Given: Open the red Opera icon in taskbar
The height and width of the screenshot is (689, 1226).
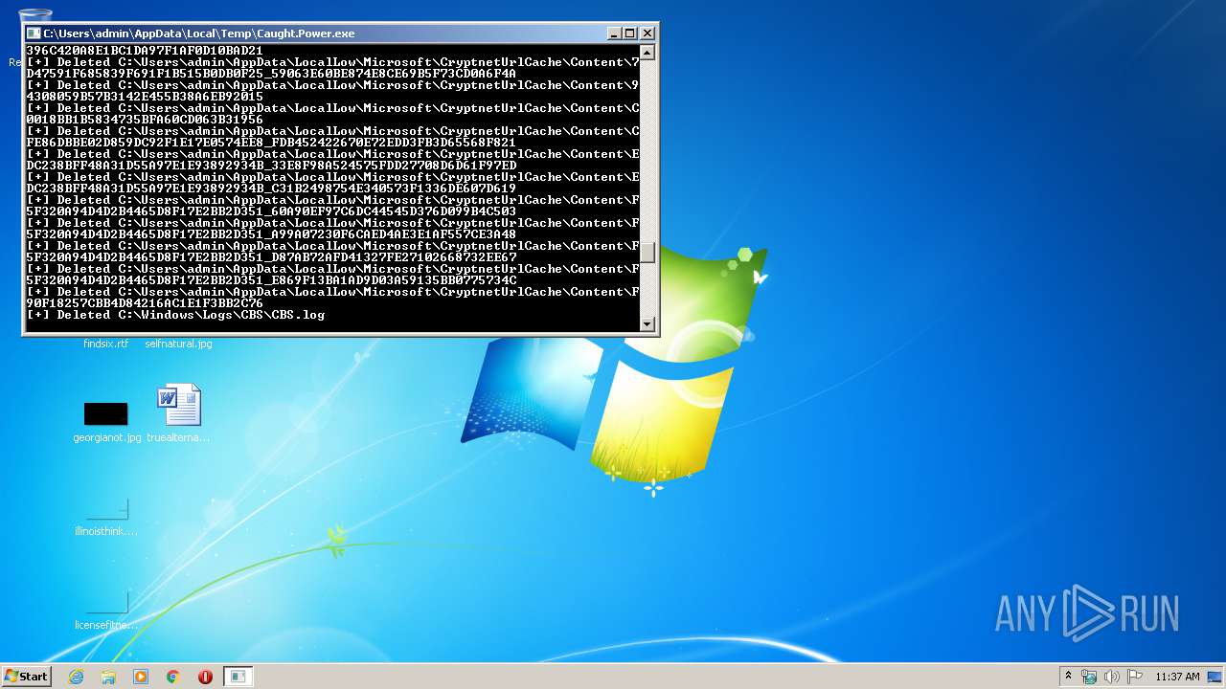Looking at the screenshot, I should pyautogui.click(x=205, y=677).
